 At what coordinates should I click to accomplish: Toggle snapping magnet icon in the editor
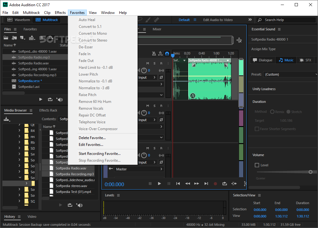coord(167,54)
